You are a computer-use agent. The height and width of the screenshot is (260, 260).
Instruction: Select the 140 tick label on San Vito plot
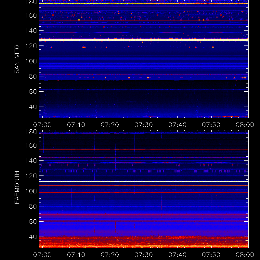(x=31, y=31)
